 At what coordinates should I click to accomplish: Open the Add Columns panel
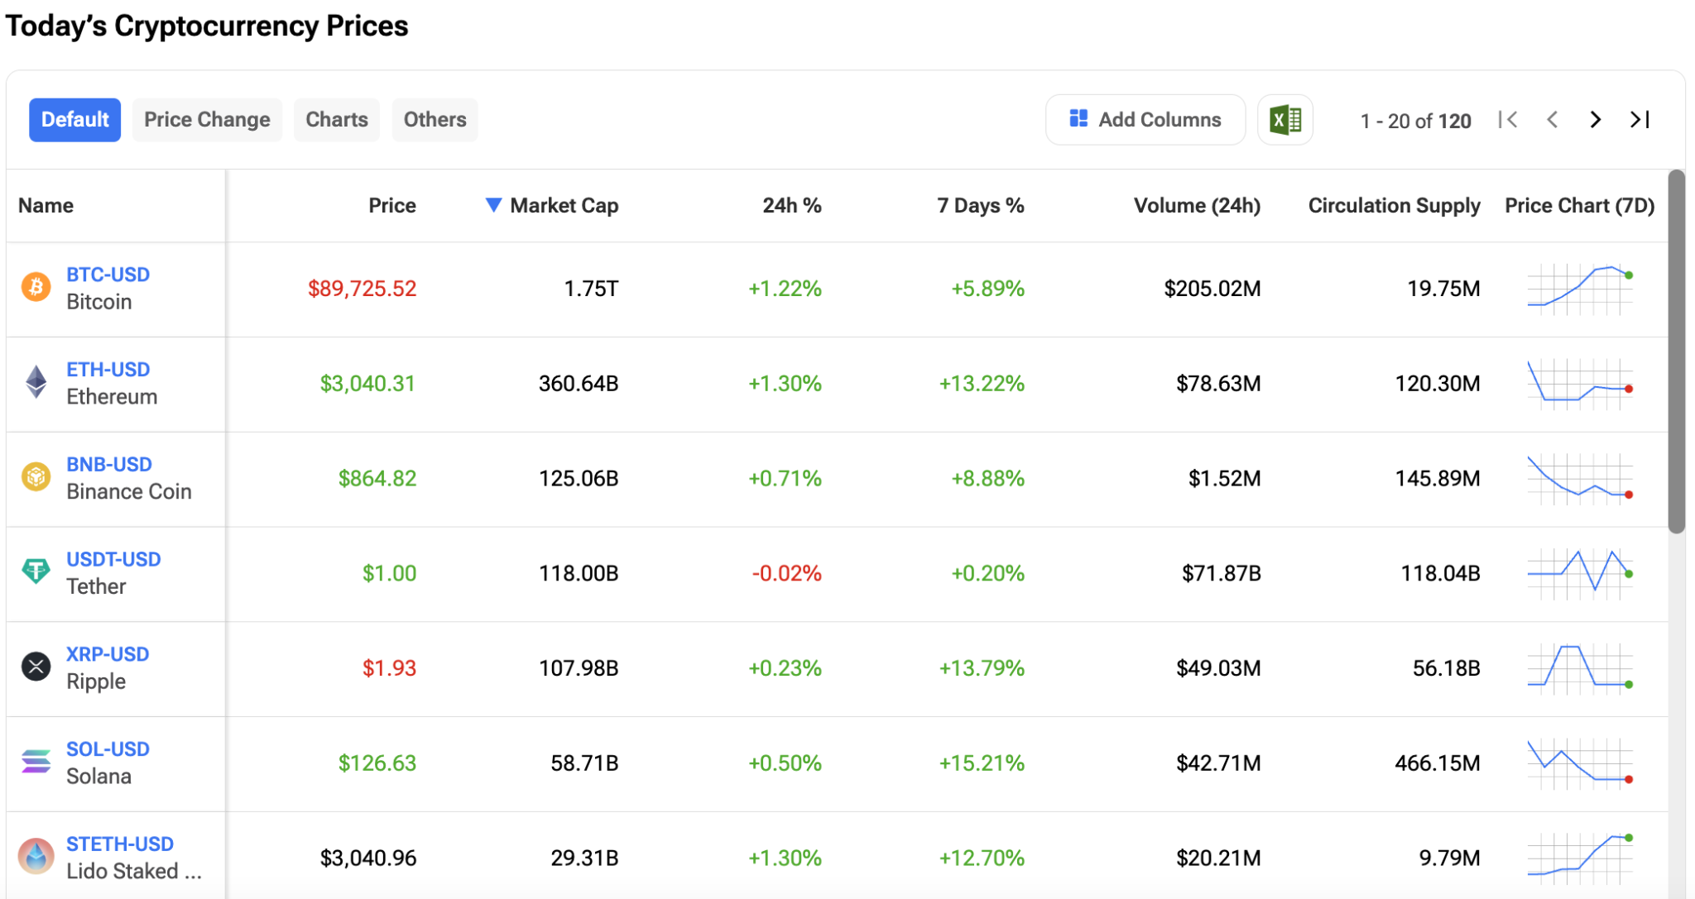[1145, 119]
